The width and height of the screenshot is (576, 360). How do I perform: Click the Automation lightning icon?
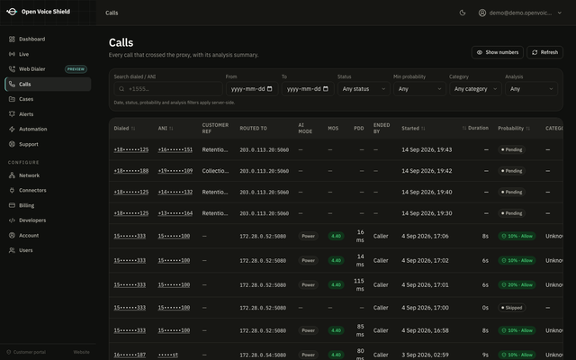[12, 130]
